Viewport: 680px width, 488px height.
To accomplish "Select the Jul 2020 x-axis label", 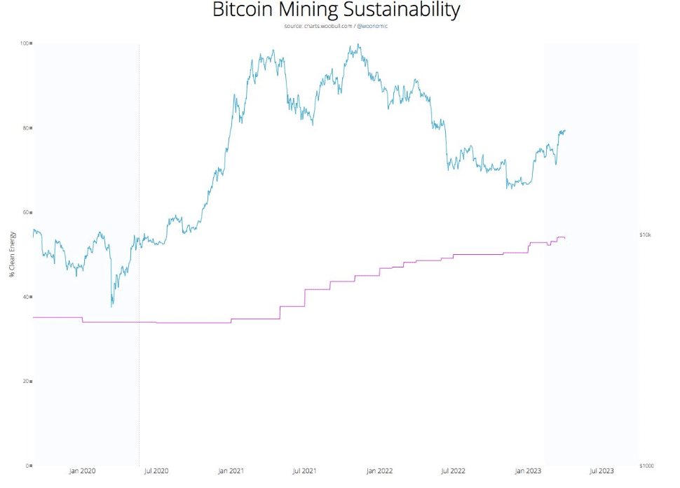I will click(156, 471).
